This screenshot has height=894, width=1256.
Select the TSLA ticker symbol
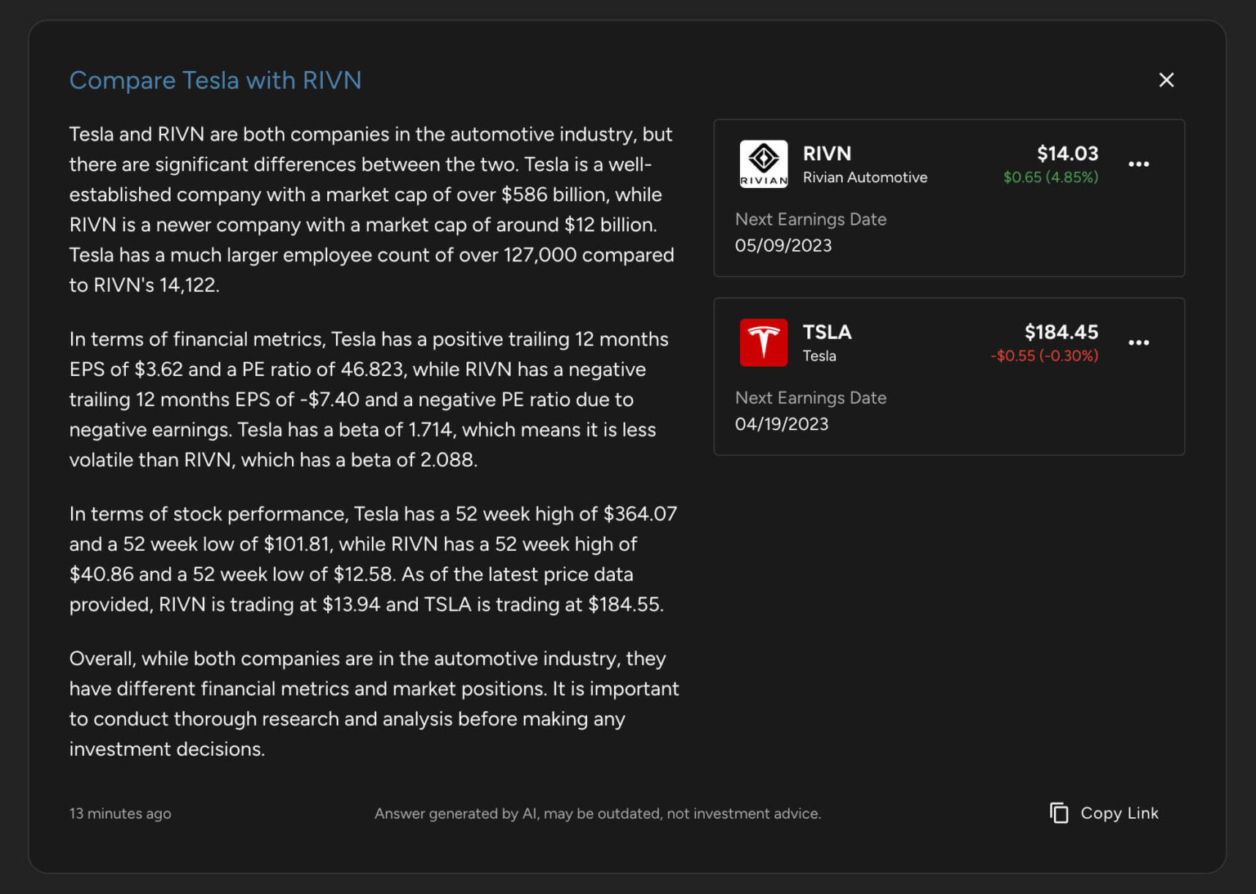(x=827, y=332)
